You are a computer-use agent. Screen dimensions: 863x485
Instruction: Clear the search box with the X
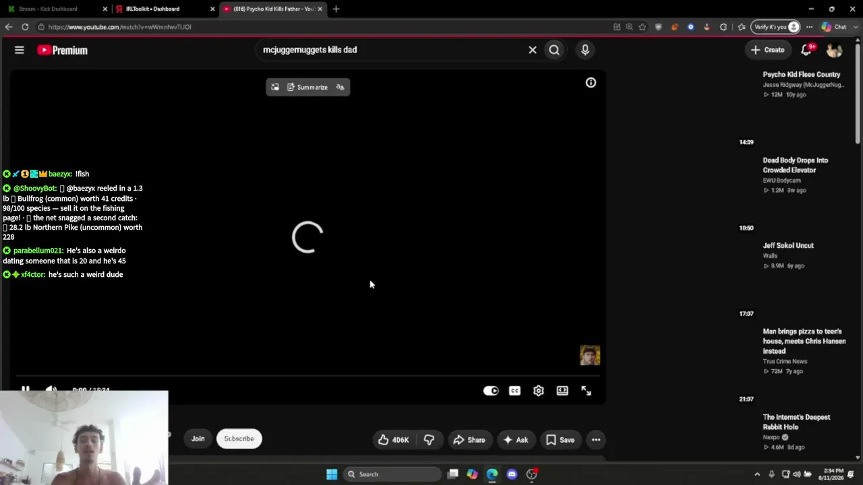pos(533,50)
